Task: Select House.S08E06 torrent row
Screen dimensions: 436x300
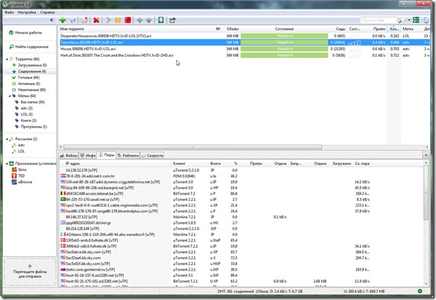Action: click(243, 49)
